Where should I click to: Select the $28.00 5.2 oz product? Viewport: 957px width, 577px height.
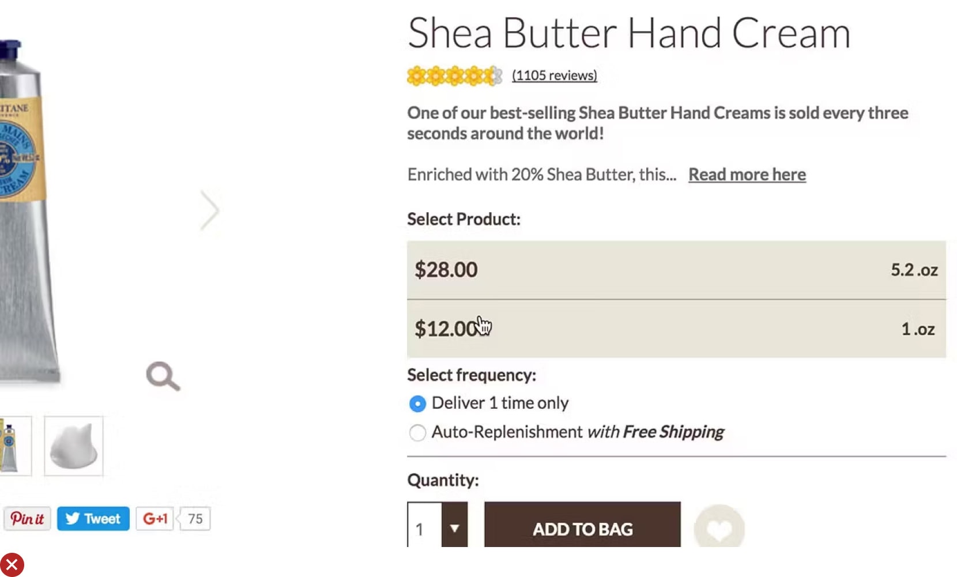676,270
